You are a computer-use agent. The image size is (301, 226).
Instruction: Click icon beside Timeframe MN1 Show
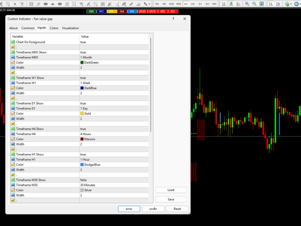click(x=13, y=52)
